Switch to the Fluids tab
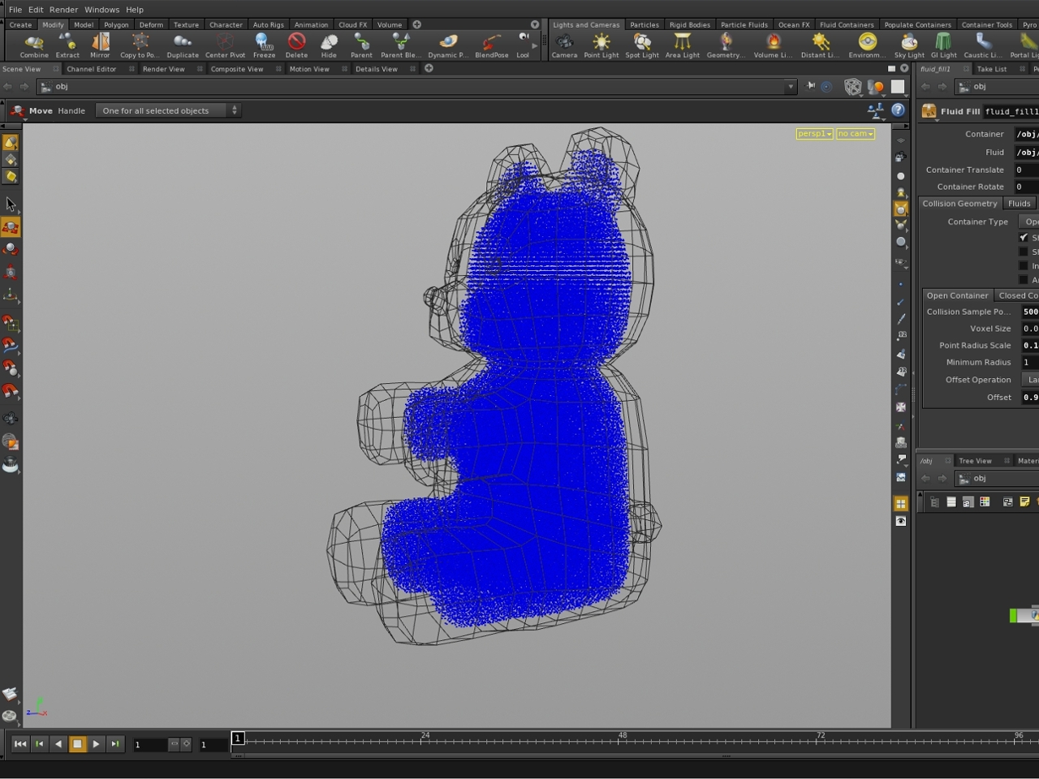This screenshot has height=779, width=1039. tap(1019, 204)
